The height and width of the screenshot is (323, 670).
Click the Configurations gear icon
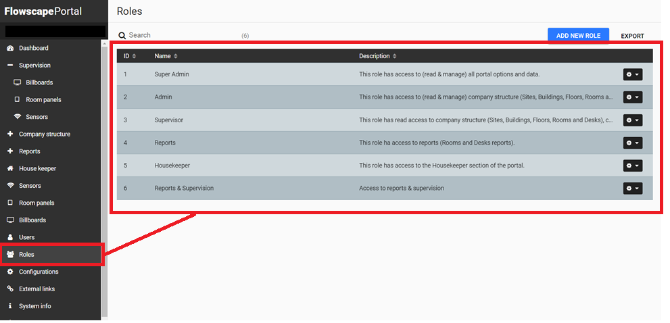click(x=11, y=272)
